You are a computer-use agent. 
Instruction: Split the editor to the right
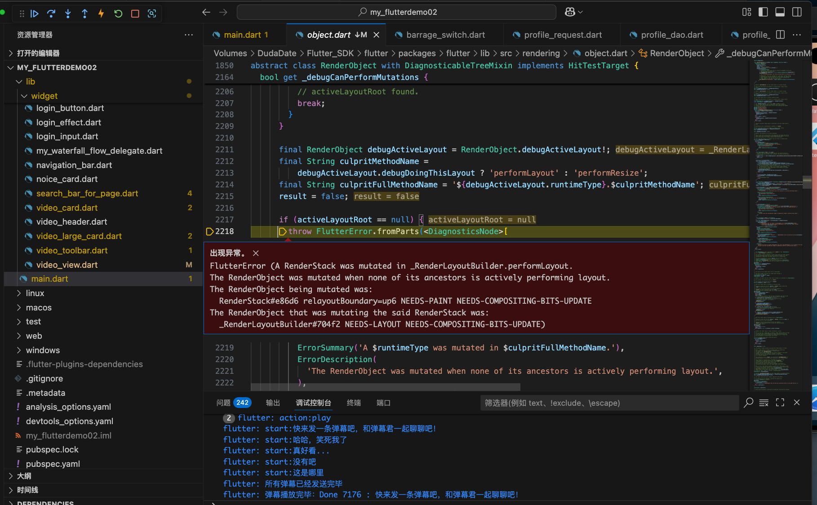(x=781, y=35)
